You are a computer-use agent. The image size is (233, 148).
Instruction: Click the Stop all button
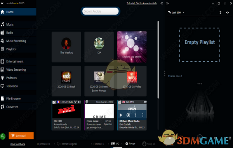[x=149, y=144]
